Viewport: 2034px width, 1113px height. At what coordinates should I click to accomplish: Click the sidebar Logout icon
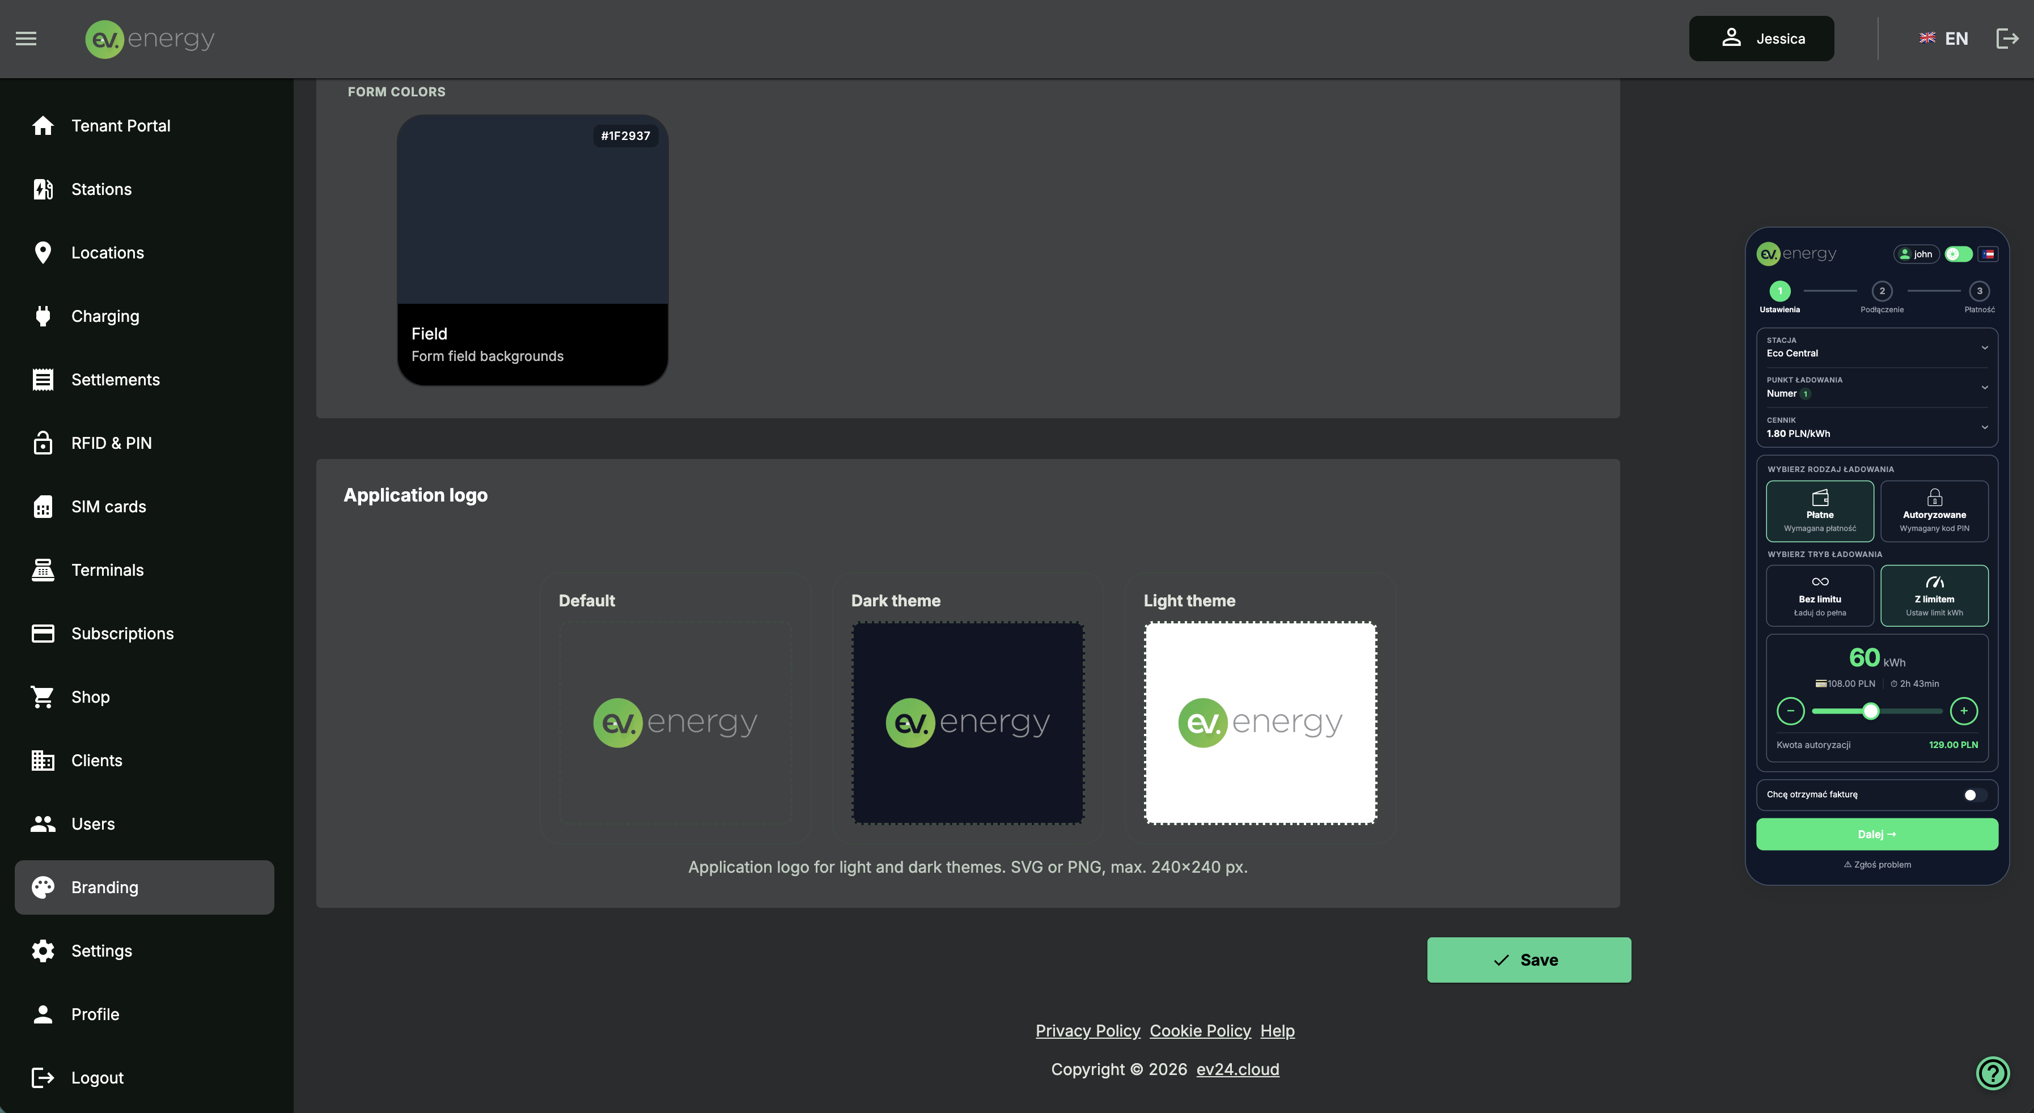43,1078
